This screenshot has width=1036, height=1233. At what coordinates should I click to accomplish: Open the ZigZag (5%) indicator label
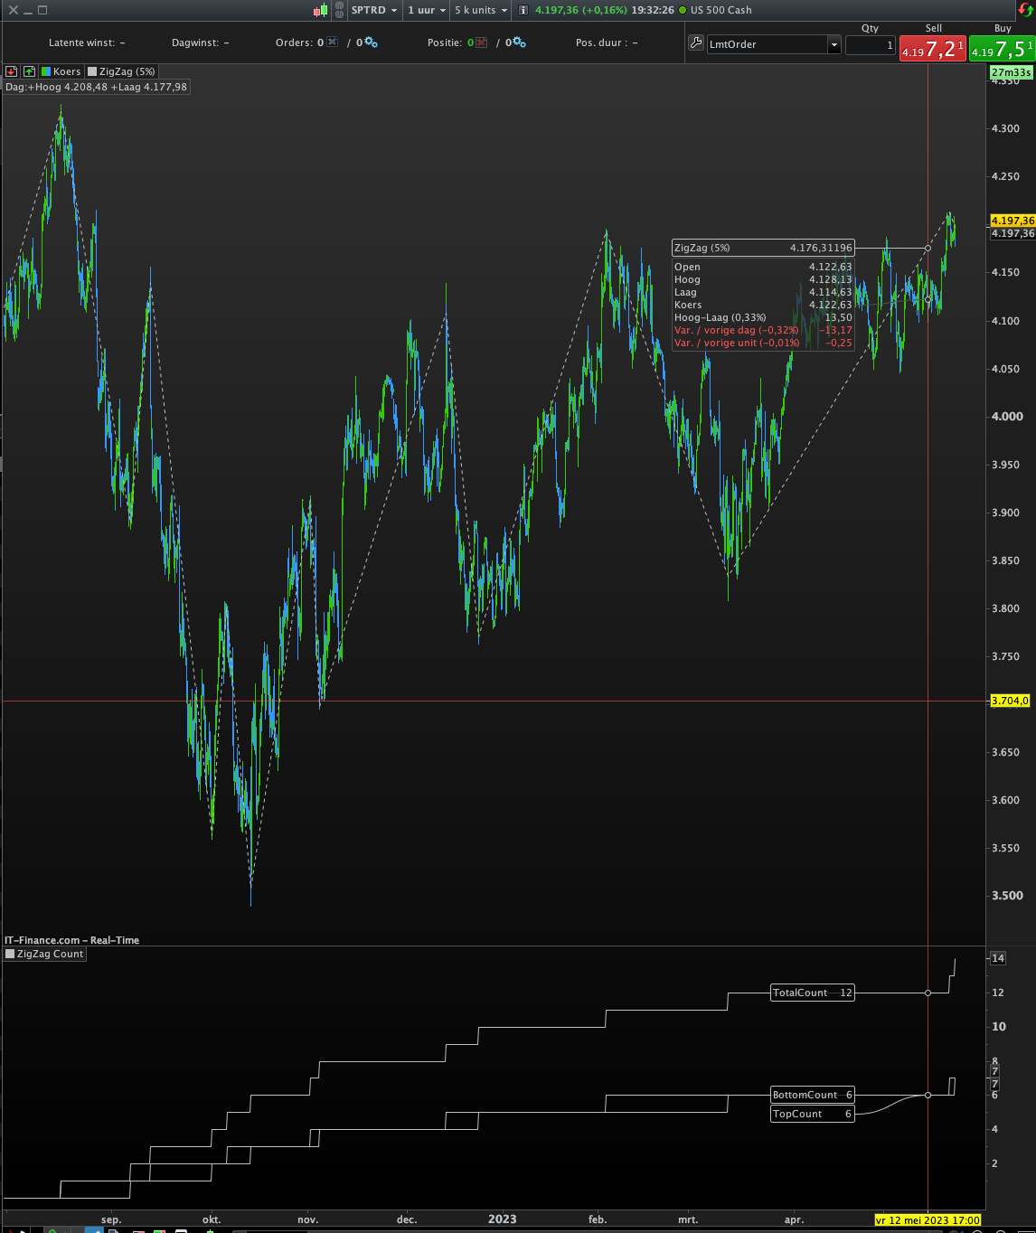click(127, 71)
